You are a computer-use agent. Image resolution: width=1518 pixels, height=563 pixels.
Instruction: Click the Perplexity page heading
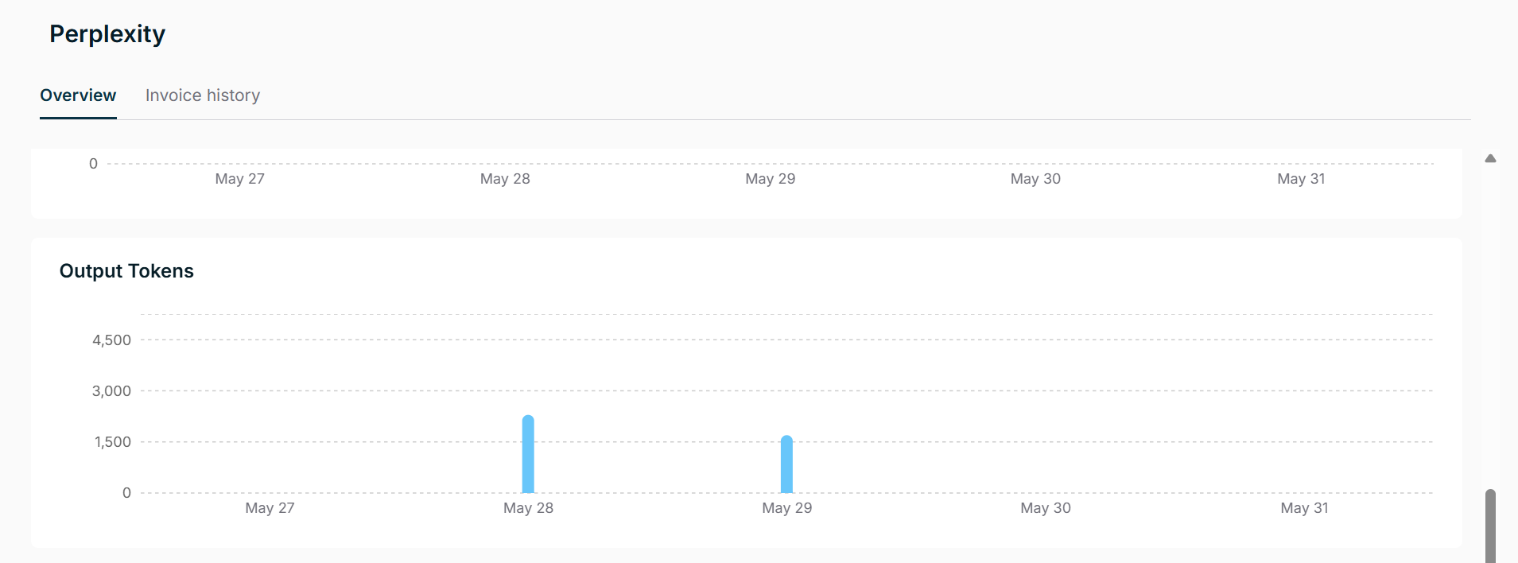107,34
